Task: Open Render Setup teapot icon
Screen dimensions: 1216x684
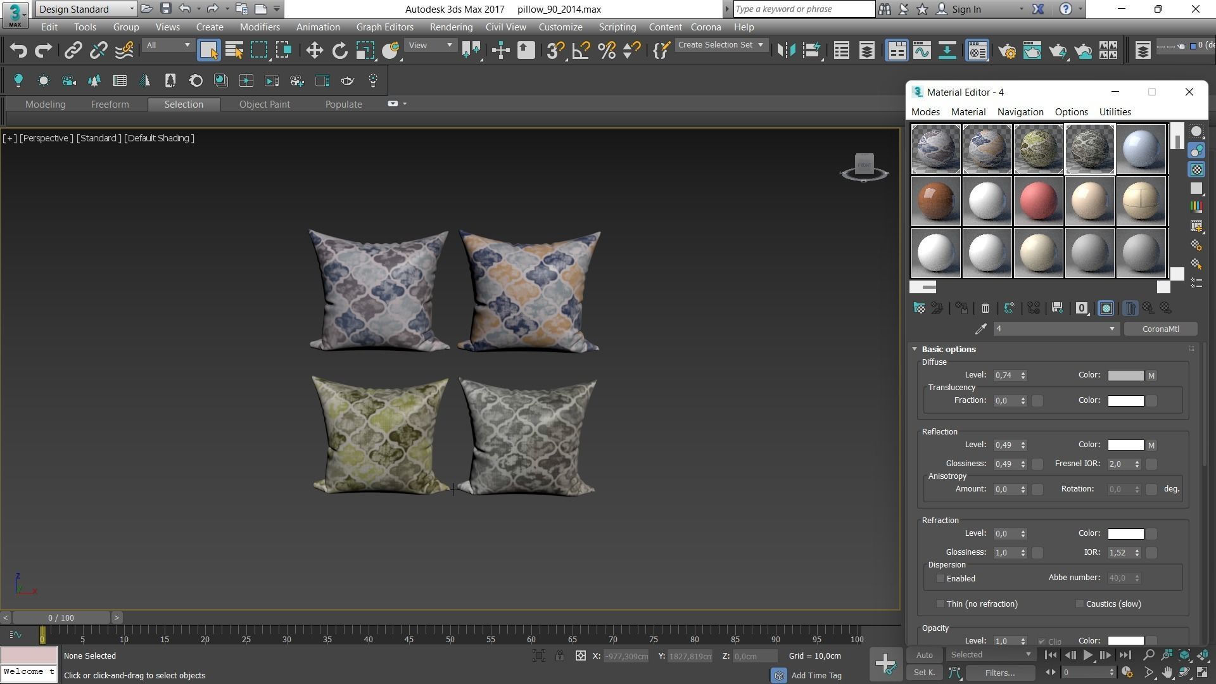Action: coord(1007,51)
